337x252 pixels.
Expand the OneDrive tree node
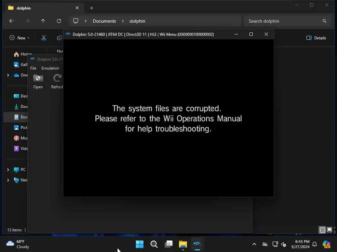[8, 75]
